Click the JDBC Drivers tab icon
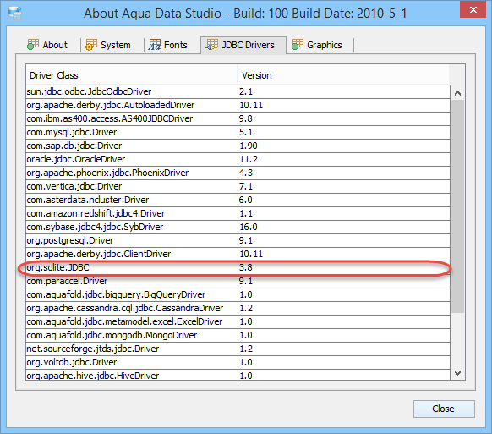The width and height of the screenshot is (492, 434). [x=212, y=45]
